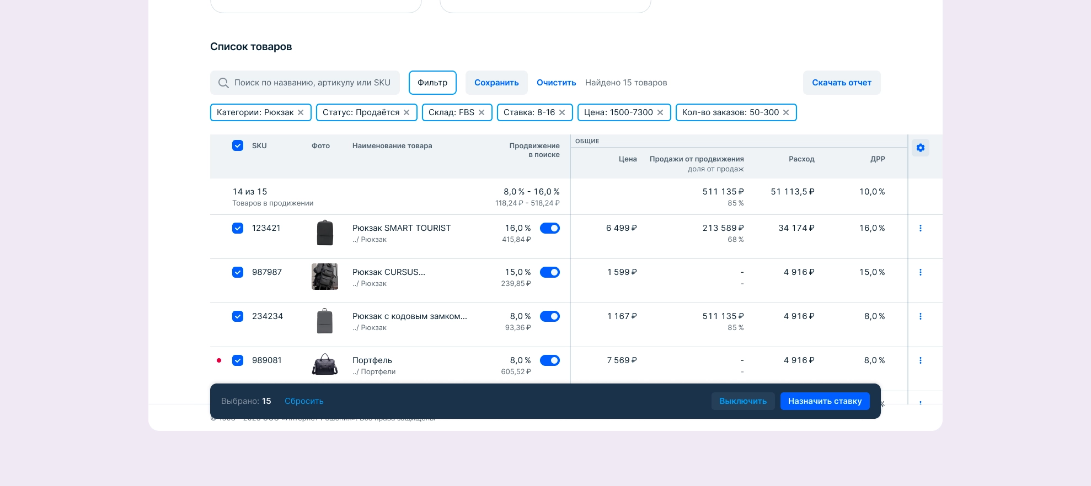Click the "Продажи от продвижения" column header
The height and width of the screenshot is (486, 1091).
coord(697,159)
